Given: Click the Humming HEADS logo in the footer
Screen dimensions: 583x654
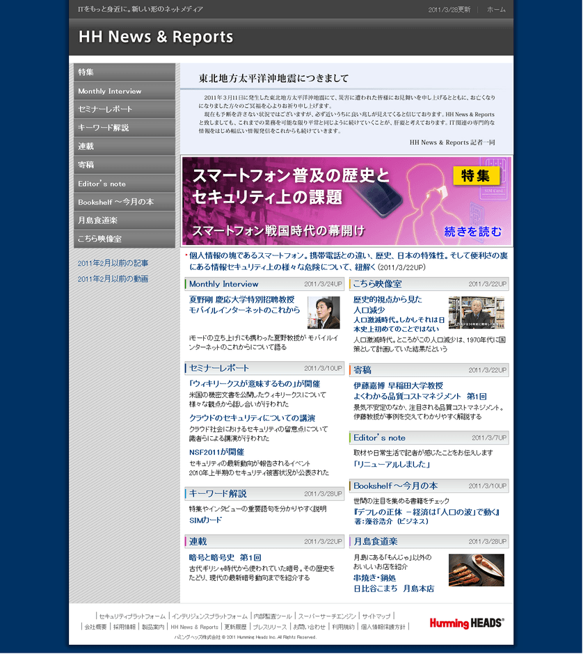Looking at the screenshot, I should point(467,623).
